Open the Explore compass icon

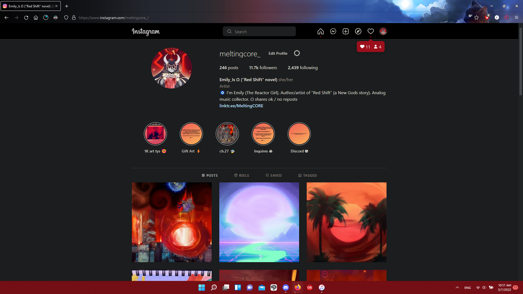[358, 32]
